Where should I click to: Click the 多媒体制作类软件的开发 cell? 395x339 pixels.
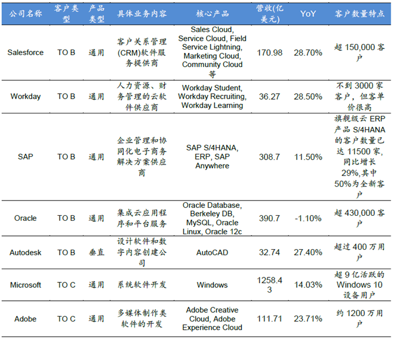point(142,319)
